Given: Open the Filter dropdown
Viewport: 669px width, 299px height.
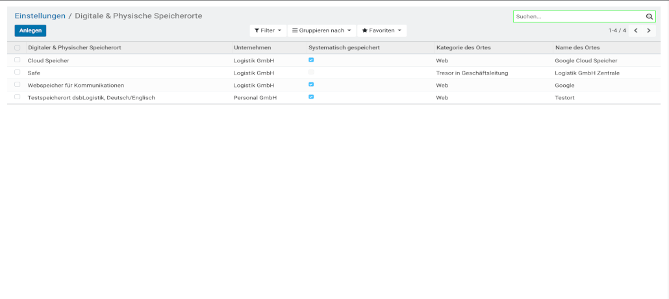Looking at the screenshot, I should (x=268, y=30).
